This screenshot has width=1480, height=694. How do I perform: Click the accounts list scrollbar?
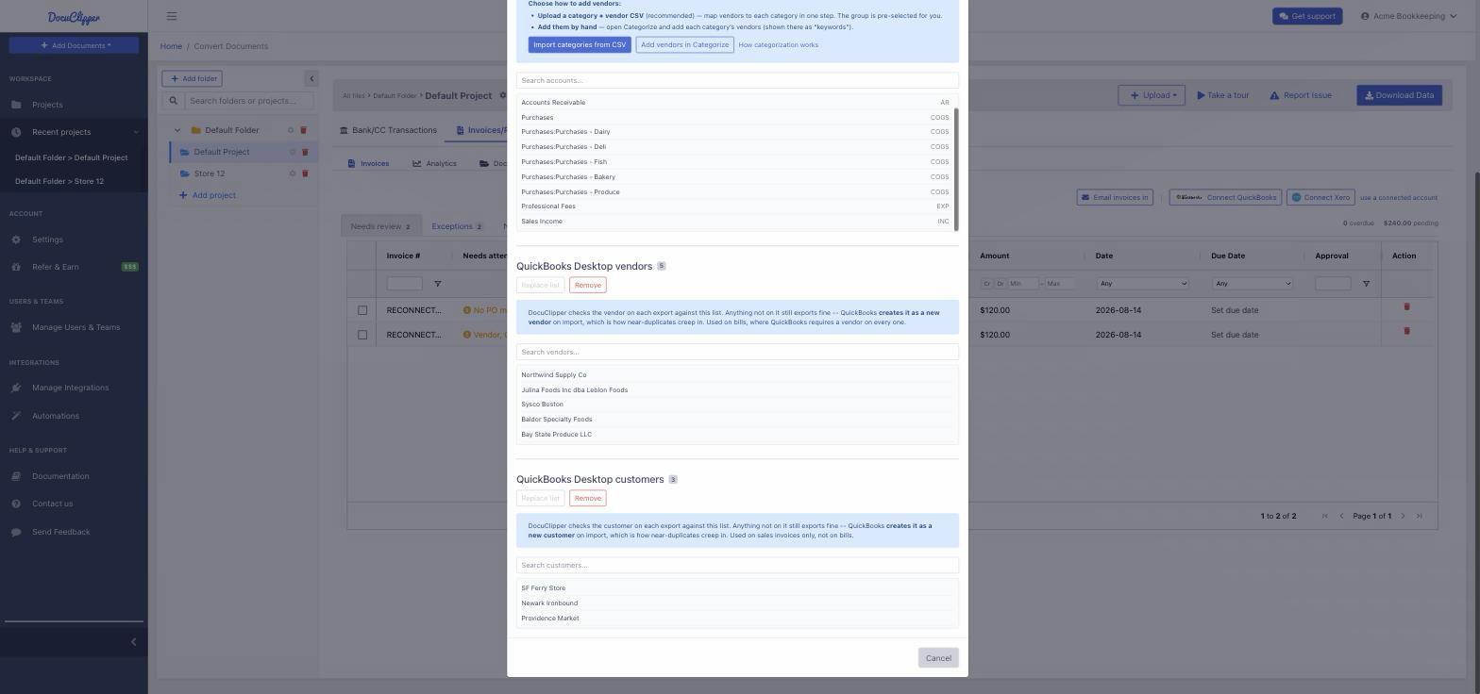[956, 169]
